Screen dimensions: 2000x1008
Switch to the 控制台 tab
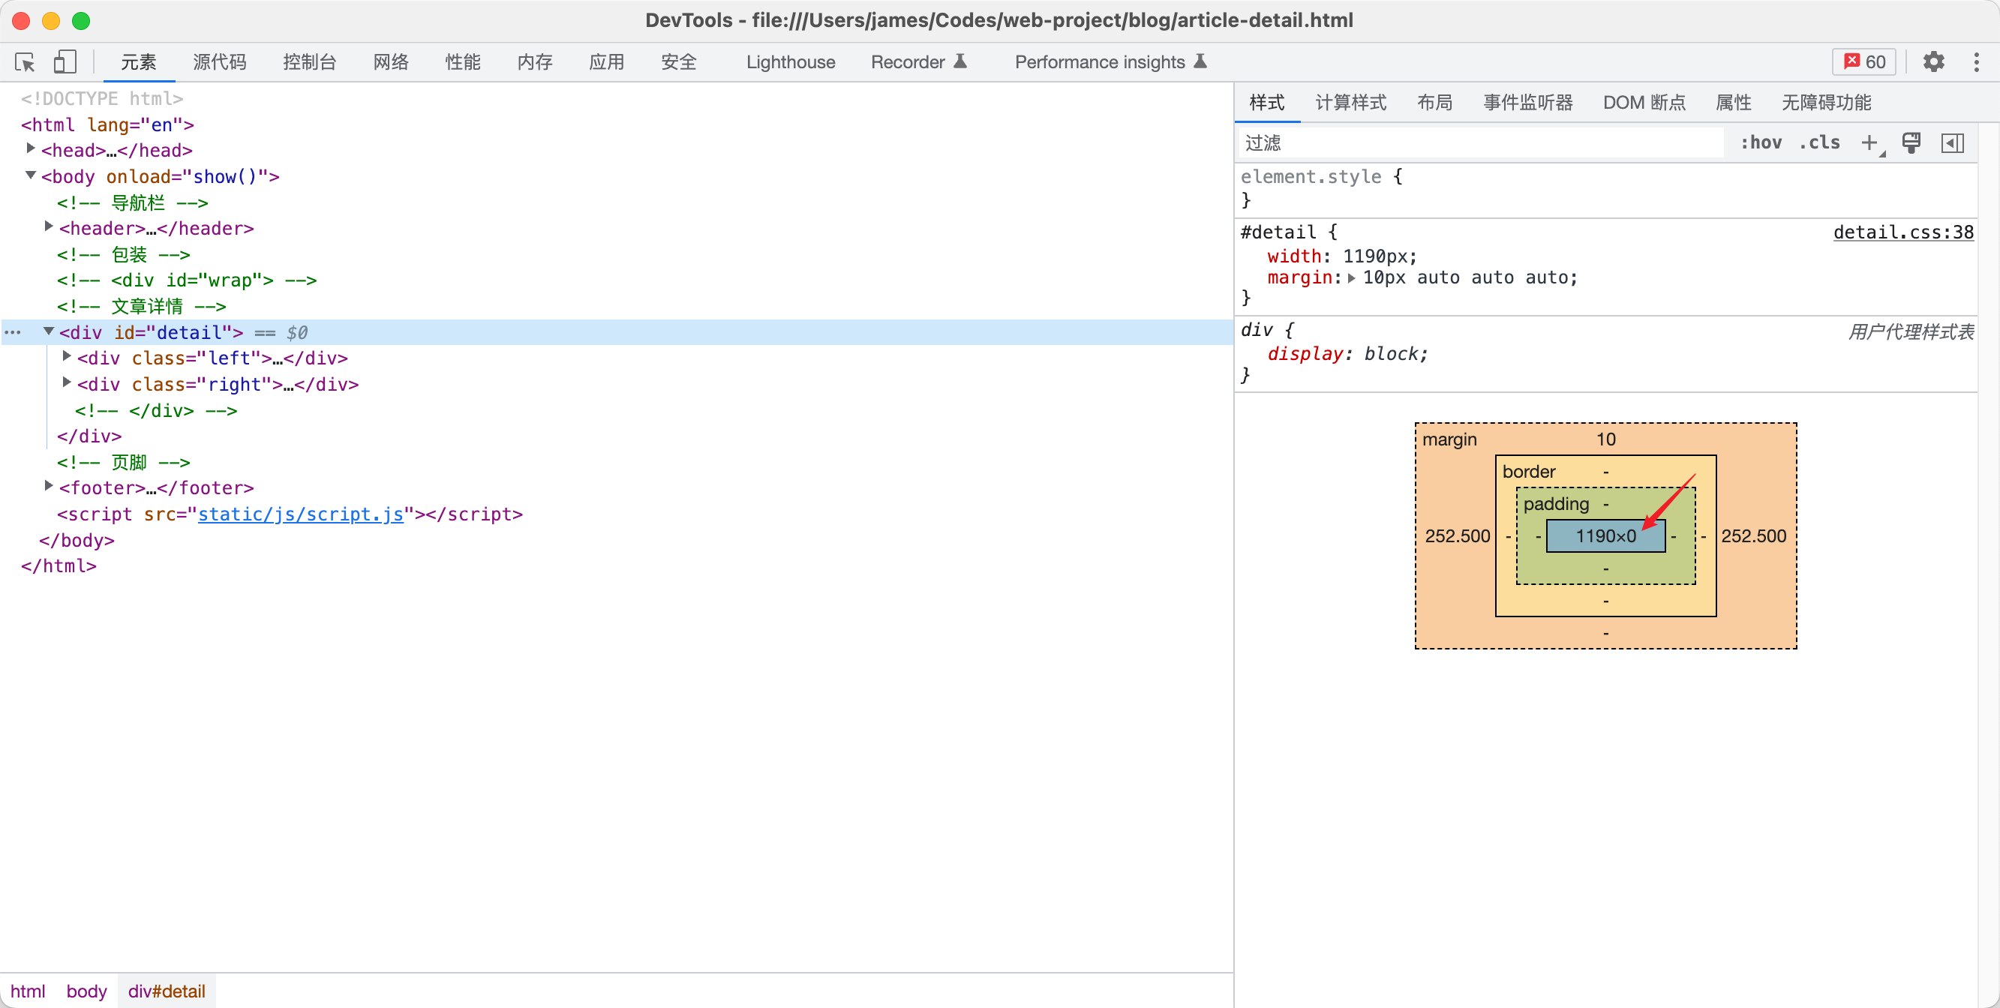(x=309, y=62)
